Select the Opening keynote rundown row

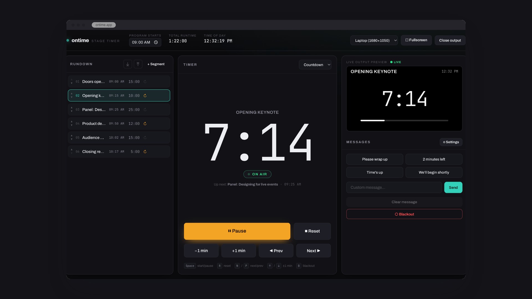pos(119,96)
